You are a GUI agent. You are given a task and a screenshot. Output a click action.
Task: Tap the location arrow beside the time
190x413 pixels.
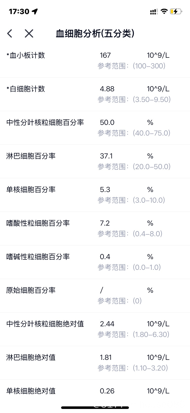click(35, 11)
